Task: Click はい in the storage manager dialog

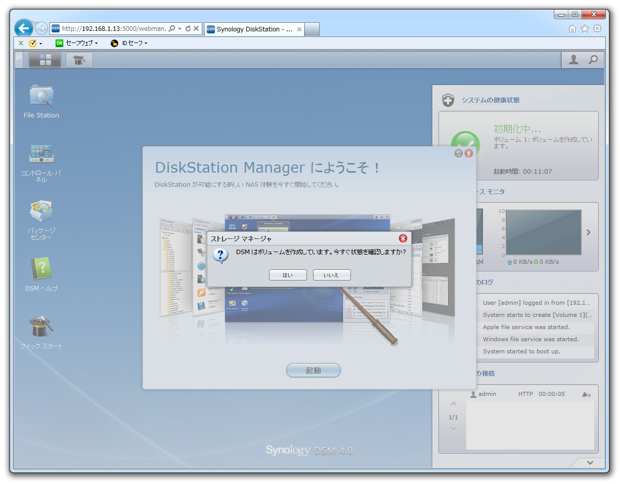Action: [288, 275]
